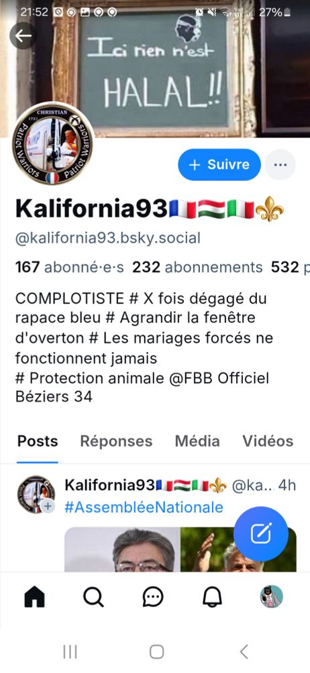Tap the Android recent apps button
This screenshot has height=673, width=310.
[x=70, y=652]
